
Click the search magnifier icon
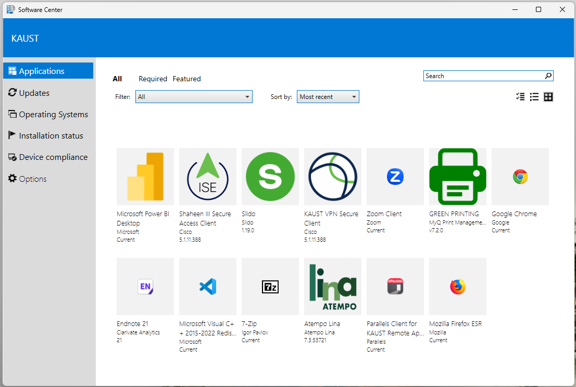click(x=548, y=76)
